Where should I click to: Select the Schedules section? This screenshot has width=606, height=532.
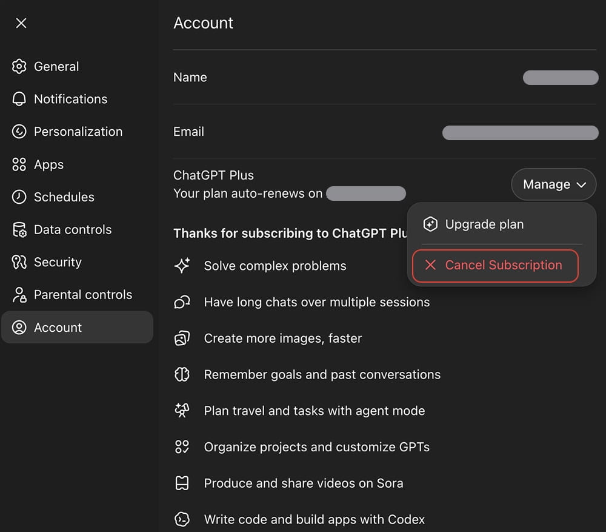click(x=78, y=197)
